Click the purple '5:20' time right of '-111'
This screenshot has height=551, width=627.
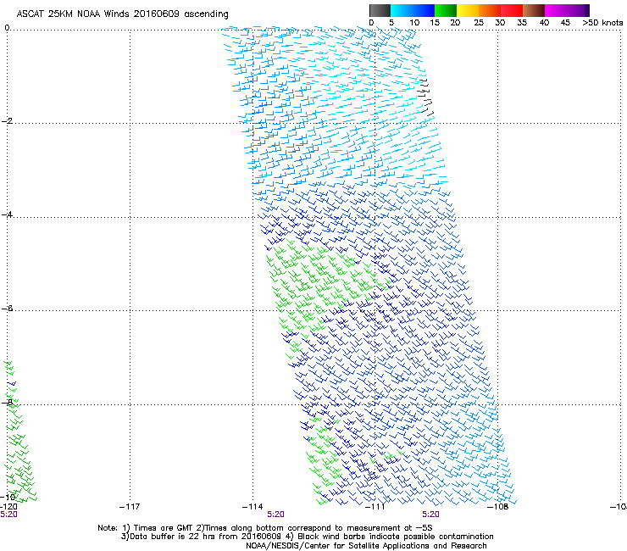(430, 515)
